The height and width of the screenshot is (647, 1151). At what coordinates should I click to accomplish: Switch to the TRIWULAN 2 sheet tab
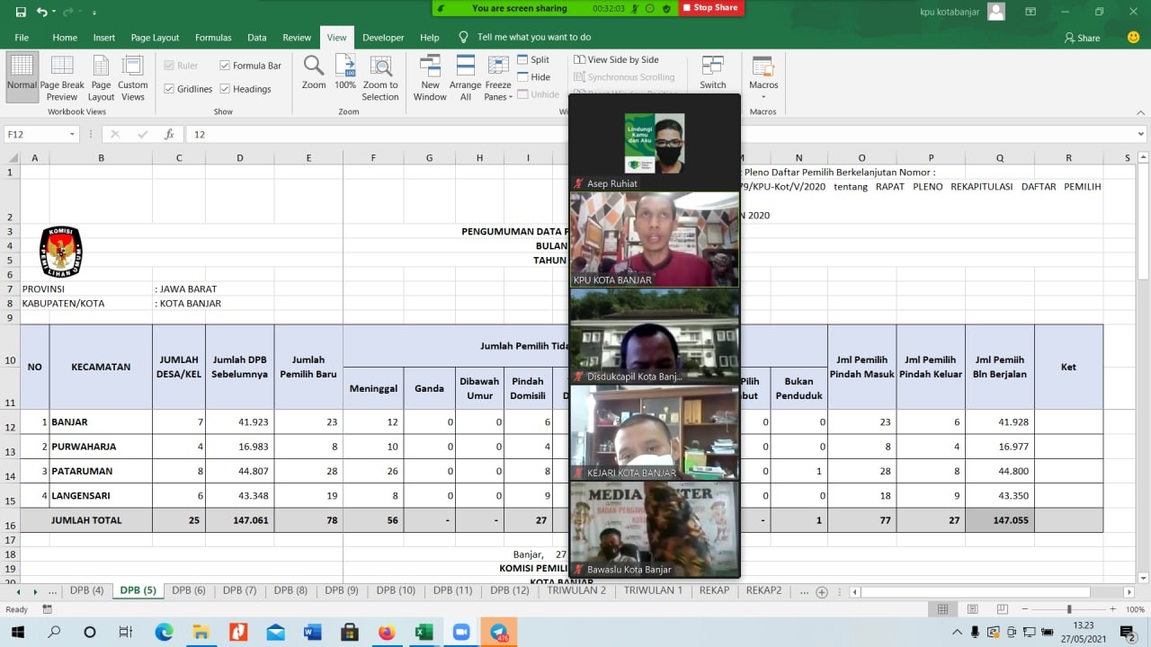(576, 590)
